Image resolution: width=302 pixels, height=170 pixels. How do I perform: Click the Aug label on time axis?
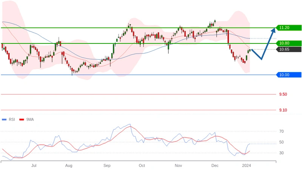coord(69,165)
